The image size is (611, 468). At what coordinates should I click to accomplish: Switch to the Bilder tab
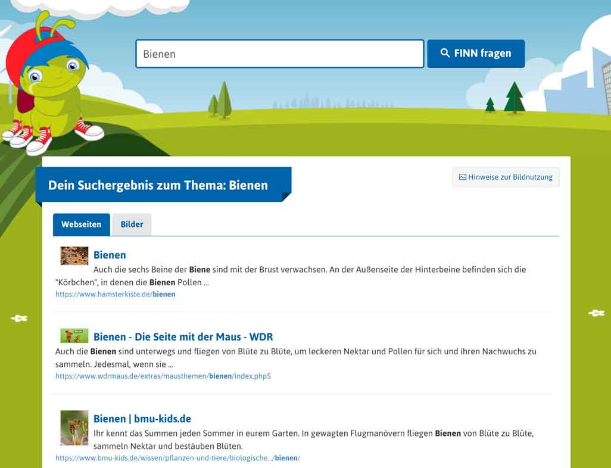tap(132, 224)
